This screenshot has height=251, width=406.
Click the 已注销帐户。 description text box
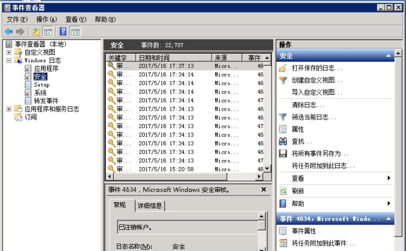[187, 227]
